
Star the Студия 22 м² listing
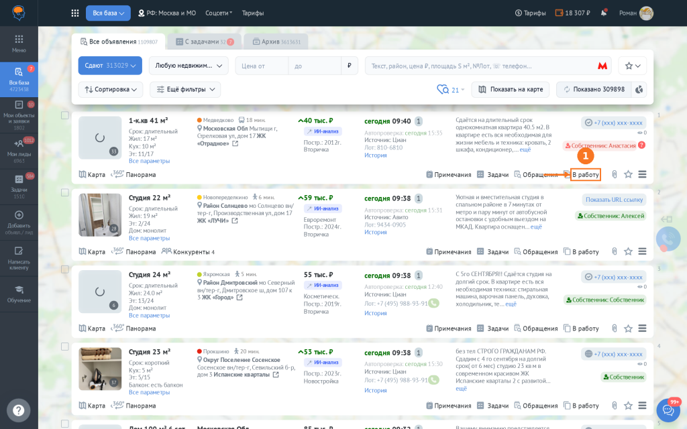(x=628, y=252)
